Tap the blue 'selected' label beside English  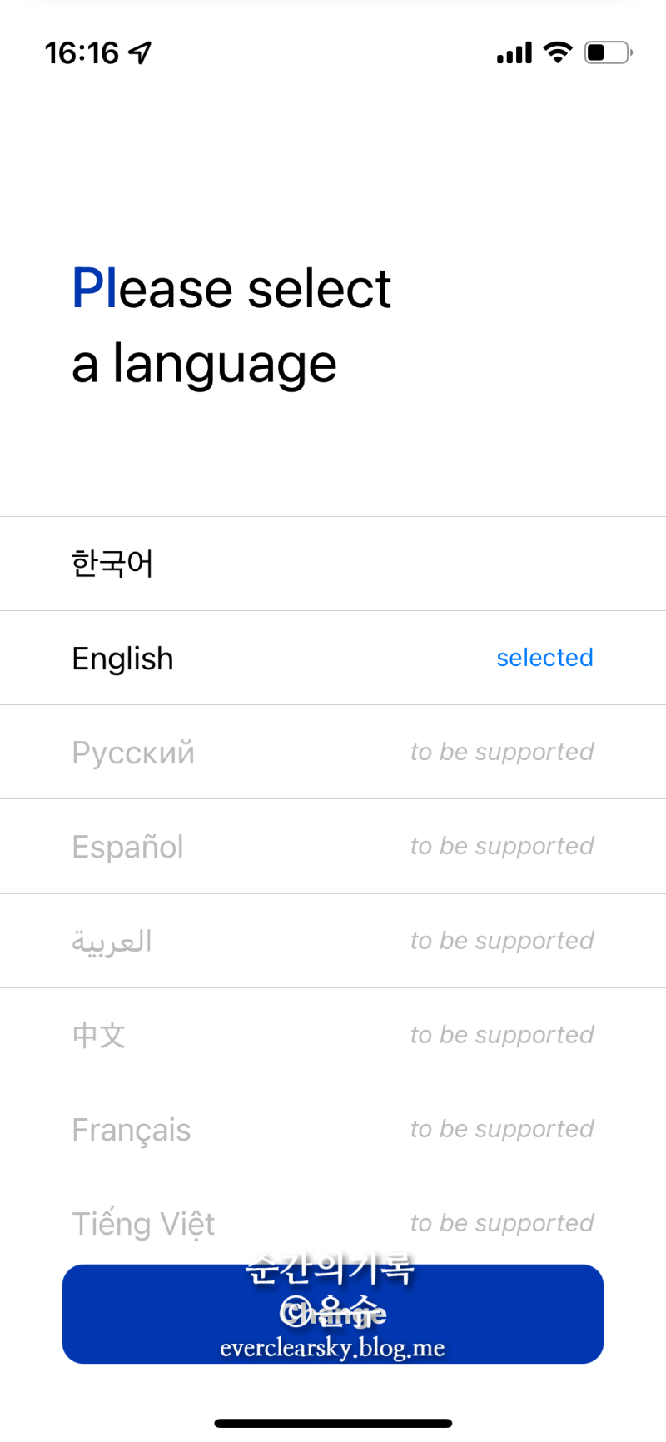[544, 658]
